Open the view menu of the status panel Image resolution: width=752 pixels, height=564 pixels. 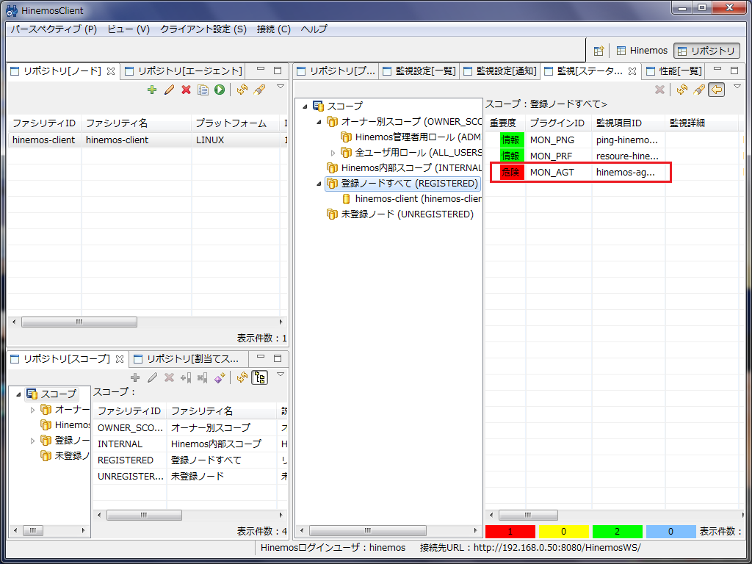[737, 87]
